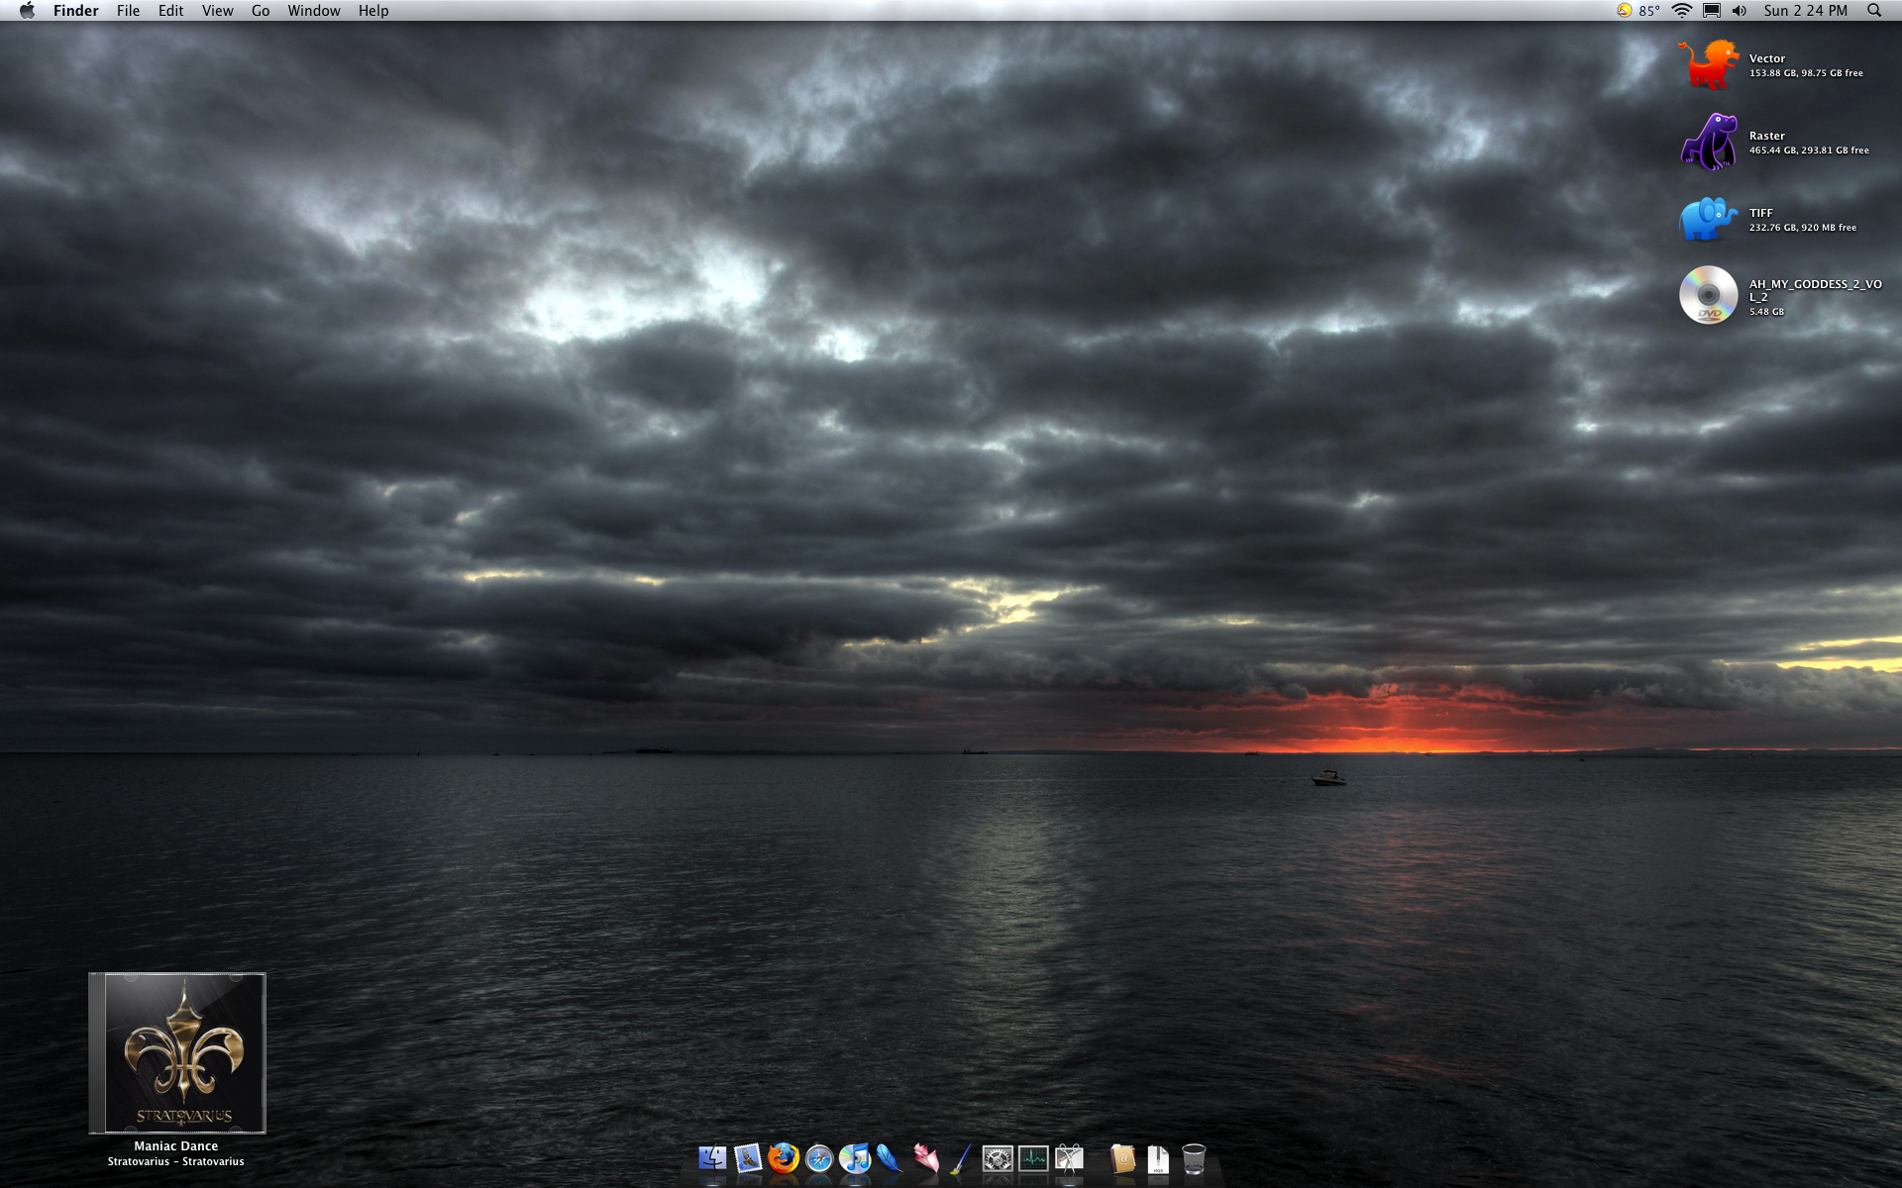Open Firefox from the Dock
The image size is (1902, 1188).
click(x=784, y=1158)
